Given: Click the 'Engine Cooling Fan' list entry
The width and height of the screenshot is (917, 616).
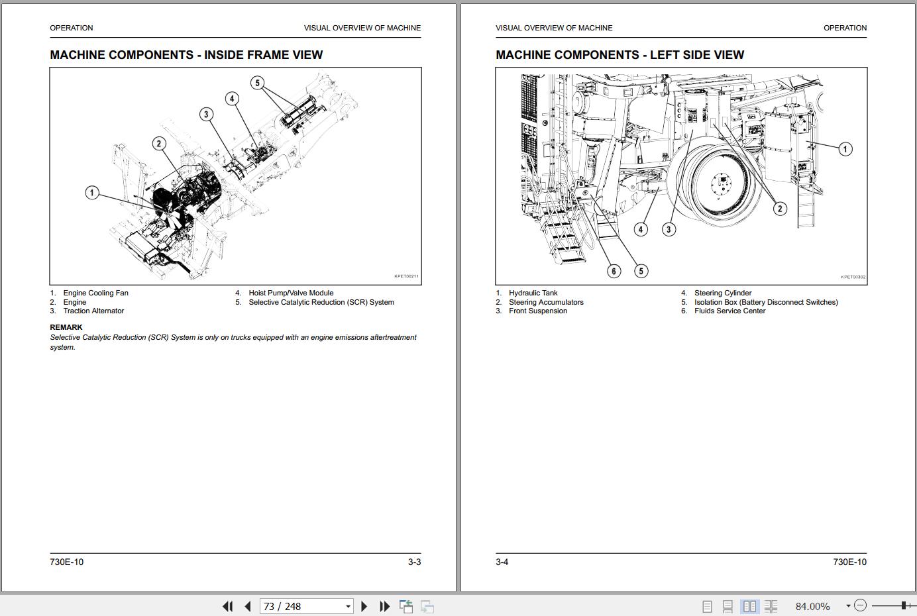Looking at the screenshot, I should click(x=96, y=293).
